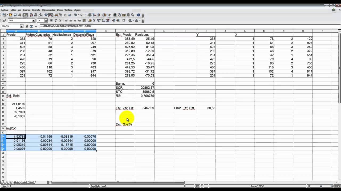Click the formula input line
Image resolution: width=341 pixels, height=191 pixels.
click(190, 26)
